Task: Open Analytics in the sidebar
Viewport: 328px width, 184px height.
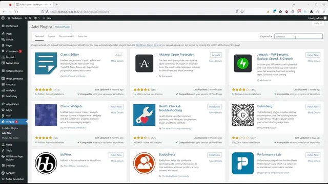Action: pos(11,90)
